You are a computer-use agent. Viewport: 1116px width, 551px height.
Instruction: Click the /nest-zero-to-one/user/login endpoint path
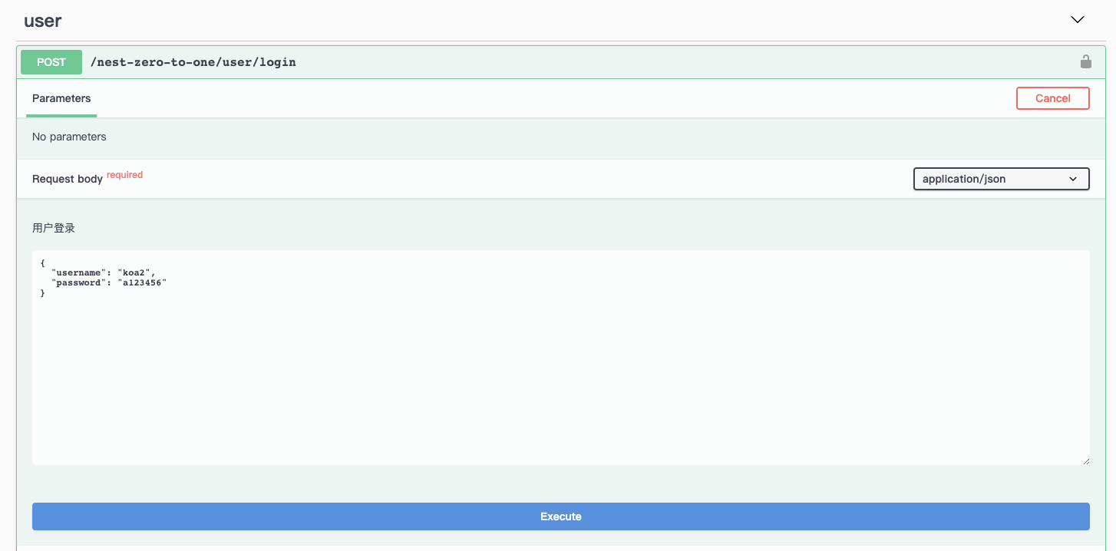pos(193,62)
